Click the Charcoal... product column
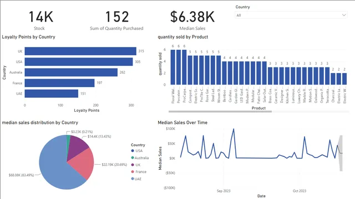Screen dimensions: 355x199 pos(333,79)
